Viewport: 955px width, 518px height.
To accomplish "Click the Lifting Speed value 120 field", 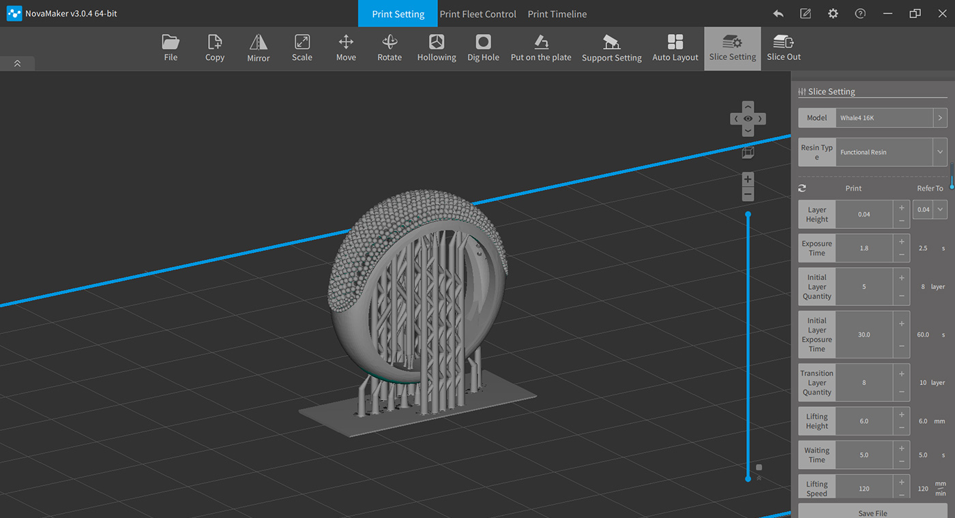I will tap(864, 489).
